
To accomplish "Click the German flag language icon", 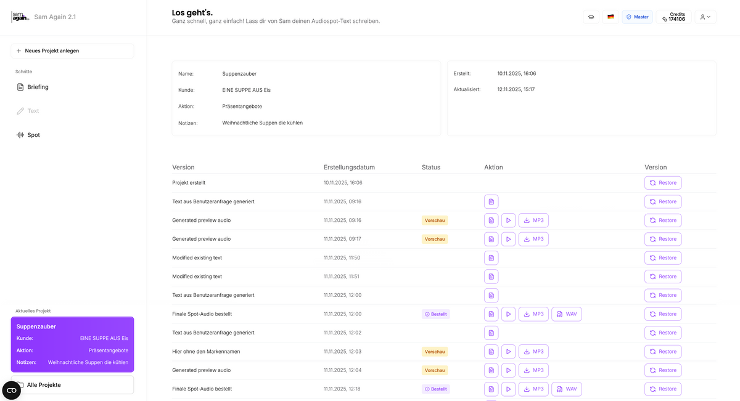I will coord(610,17).
